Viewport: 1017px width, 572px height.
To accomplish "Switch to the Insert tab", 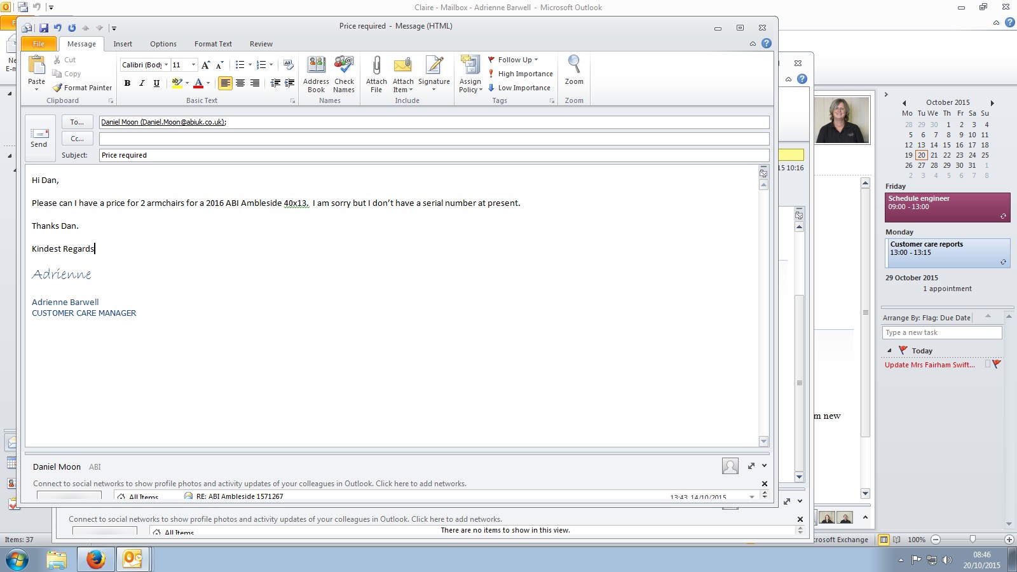I will pyautogui.click(x=123, y=44).
